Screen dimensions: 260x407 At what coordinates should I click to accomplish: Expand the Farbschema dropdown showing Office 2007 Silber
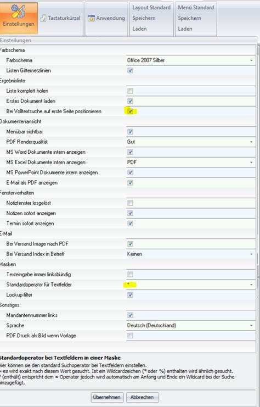(191, 60)
